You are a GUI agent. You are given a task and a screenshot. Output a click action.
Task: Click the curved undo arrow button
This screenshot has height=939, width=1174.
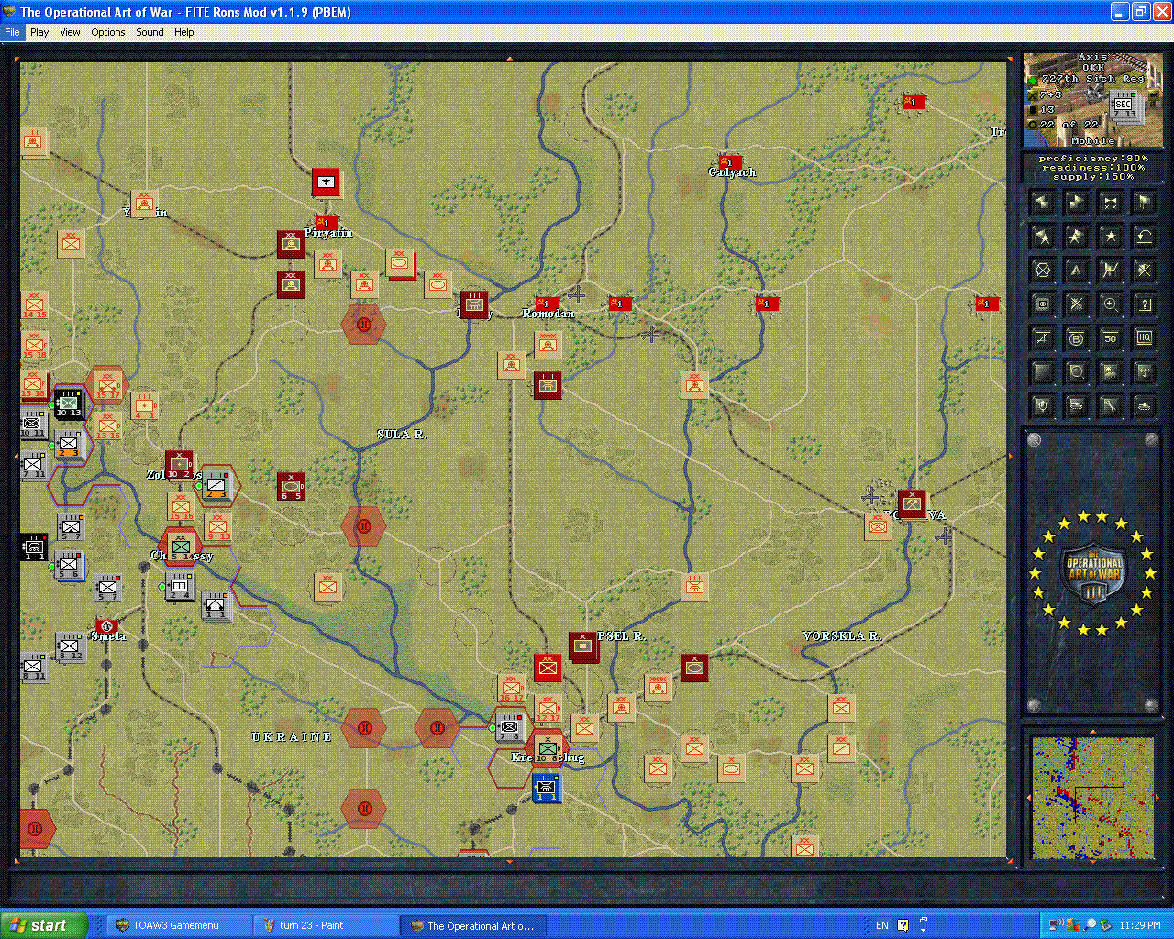pos(1144,237)
